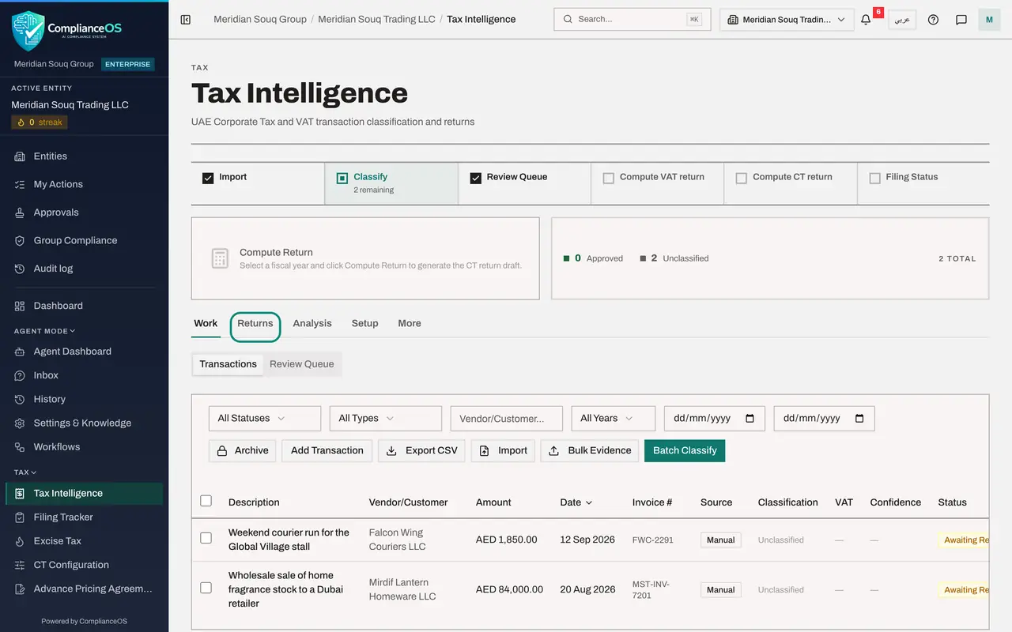Click the Filing Tracker clipboard icon

tap(20, 517)
